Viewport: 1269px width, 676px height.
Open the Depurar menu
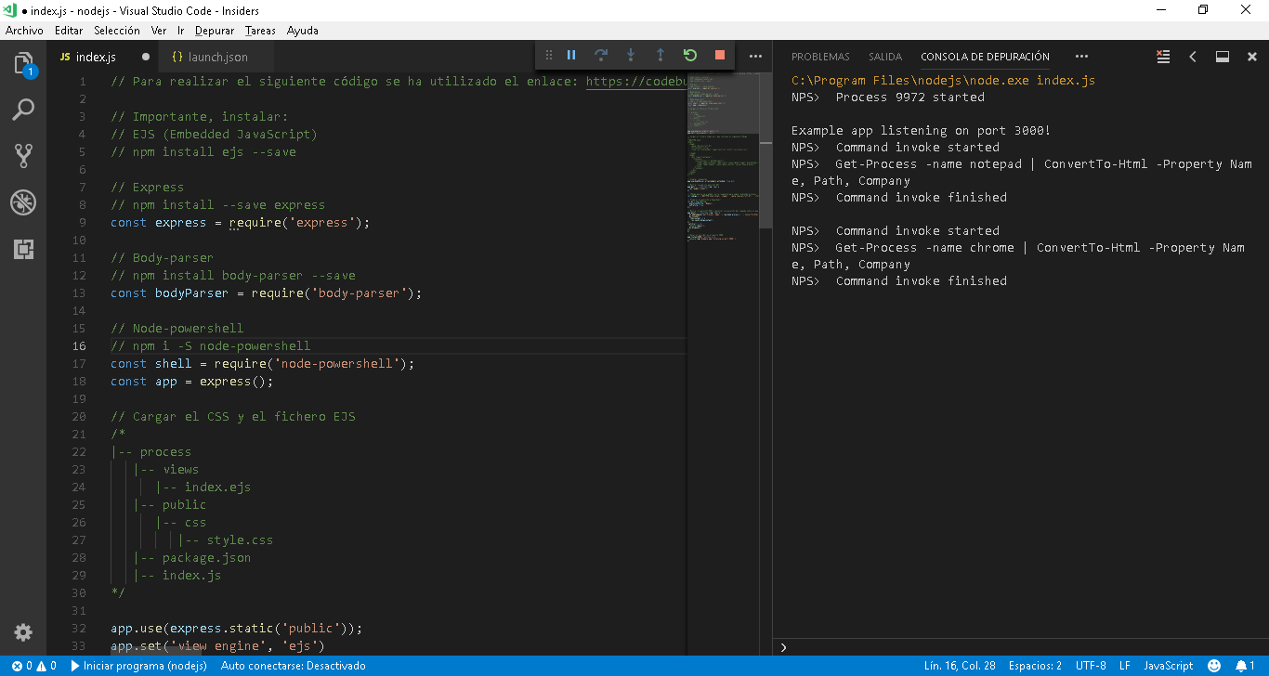coord(215,31)
